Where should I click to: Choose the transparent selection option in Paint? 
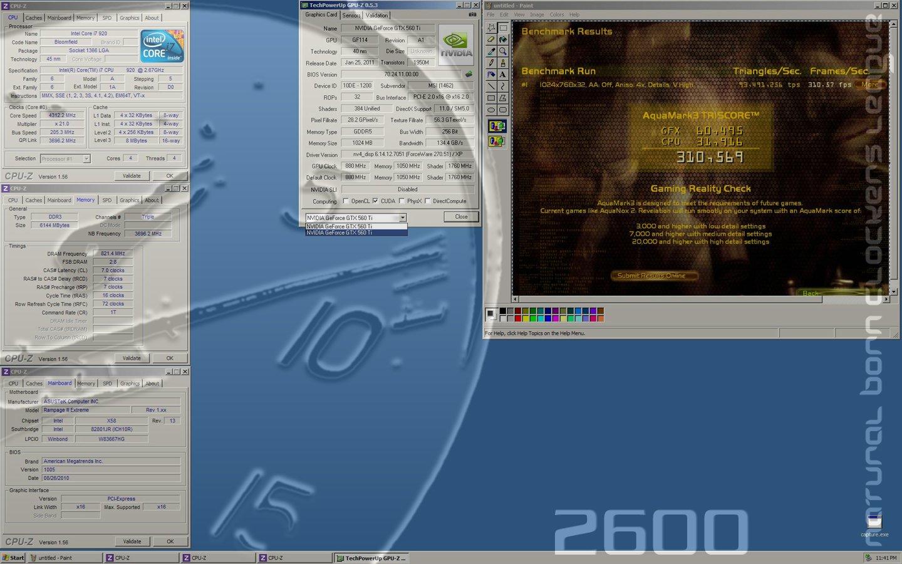point(497,141)
